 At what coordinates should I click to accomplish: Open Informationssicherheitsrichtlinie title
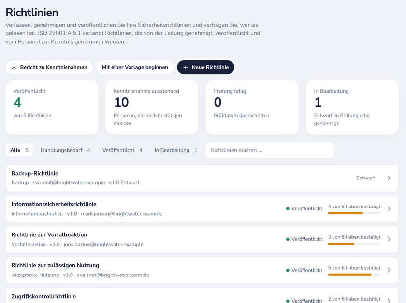(54, 204)
